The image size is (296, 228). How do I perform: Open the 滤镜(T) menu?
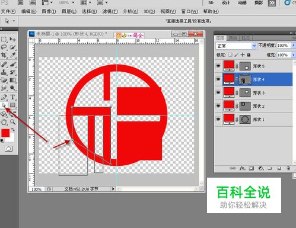click(x=110, y=11)
